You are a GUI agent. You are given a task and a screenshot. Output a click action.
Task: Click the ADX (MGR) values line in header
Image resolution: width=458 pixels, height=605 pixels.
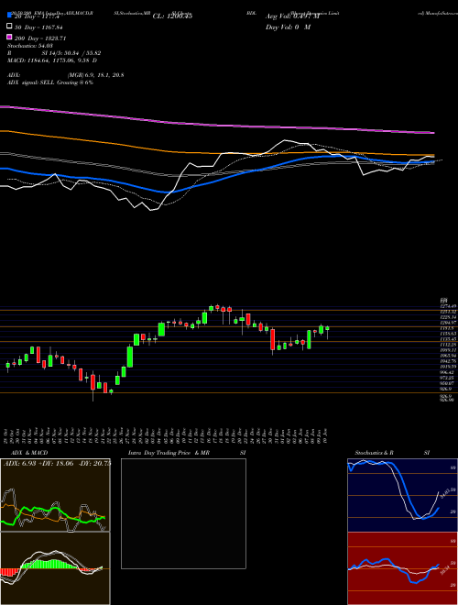pos(66,75)
